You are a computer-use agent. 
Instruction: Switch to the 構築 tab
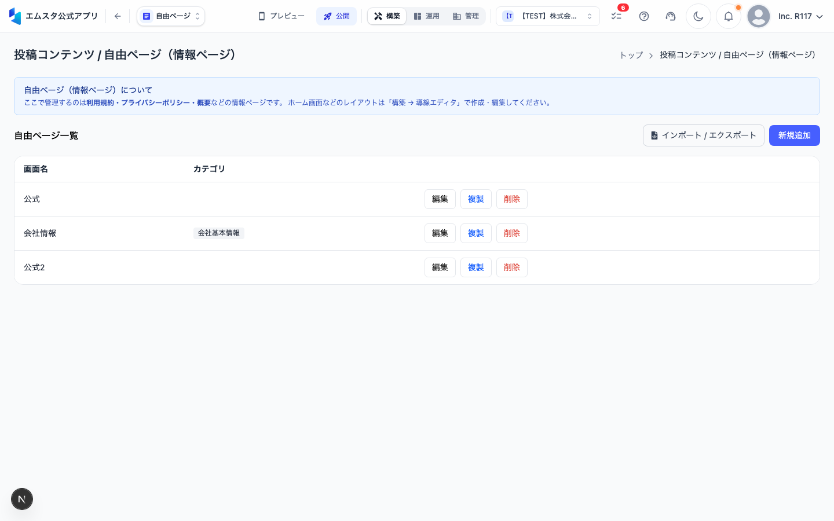[x=387, y=16]
